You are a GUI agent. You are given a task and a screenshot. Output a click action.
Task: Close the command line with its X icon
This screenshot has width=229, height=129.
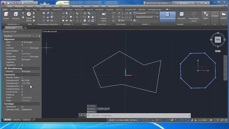81,115
